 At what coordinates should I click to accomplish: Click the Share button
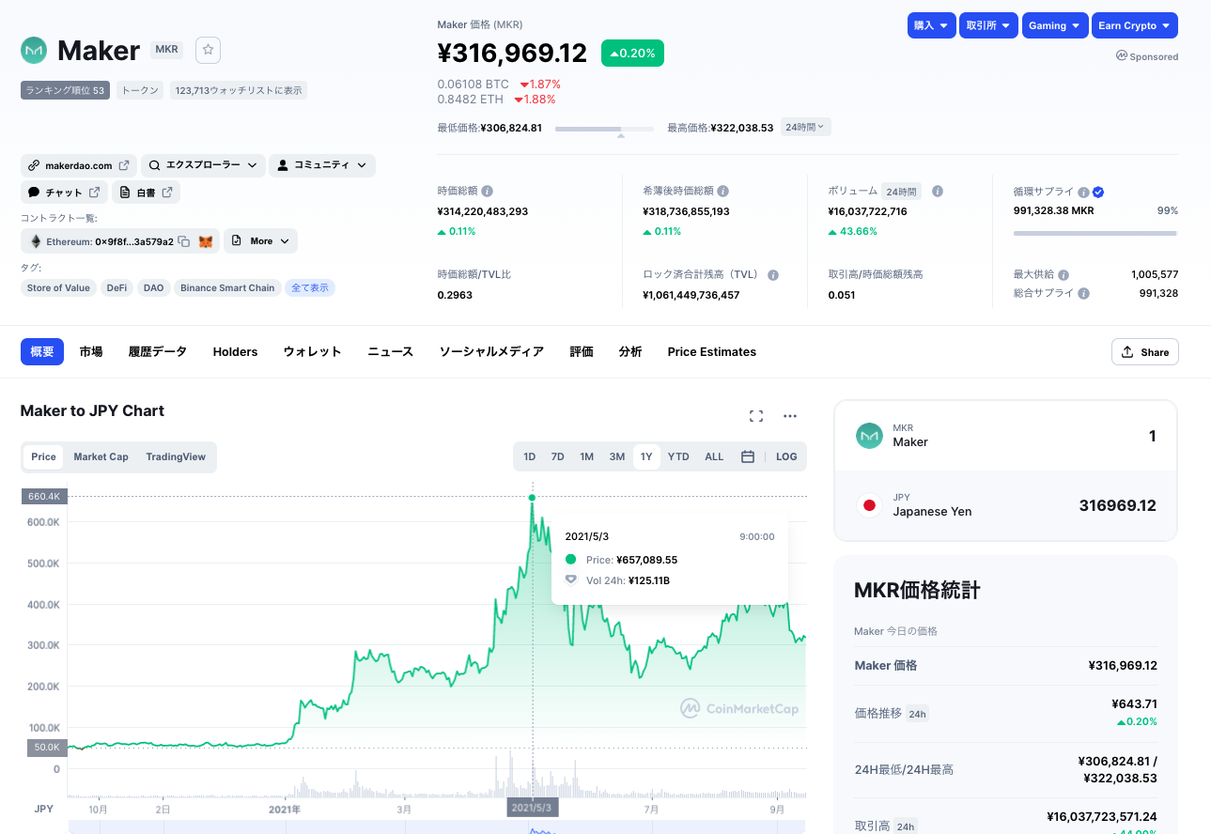[x=1144, y=352]
